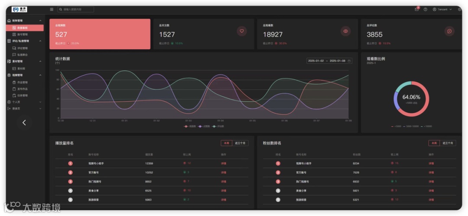The height and width of the screenshot is (216, 468).
Task: Click the 总视频数 527 summary card
Action: [100, 34]
